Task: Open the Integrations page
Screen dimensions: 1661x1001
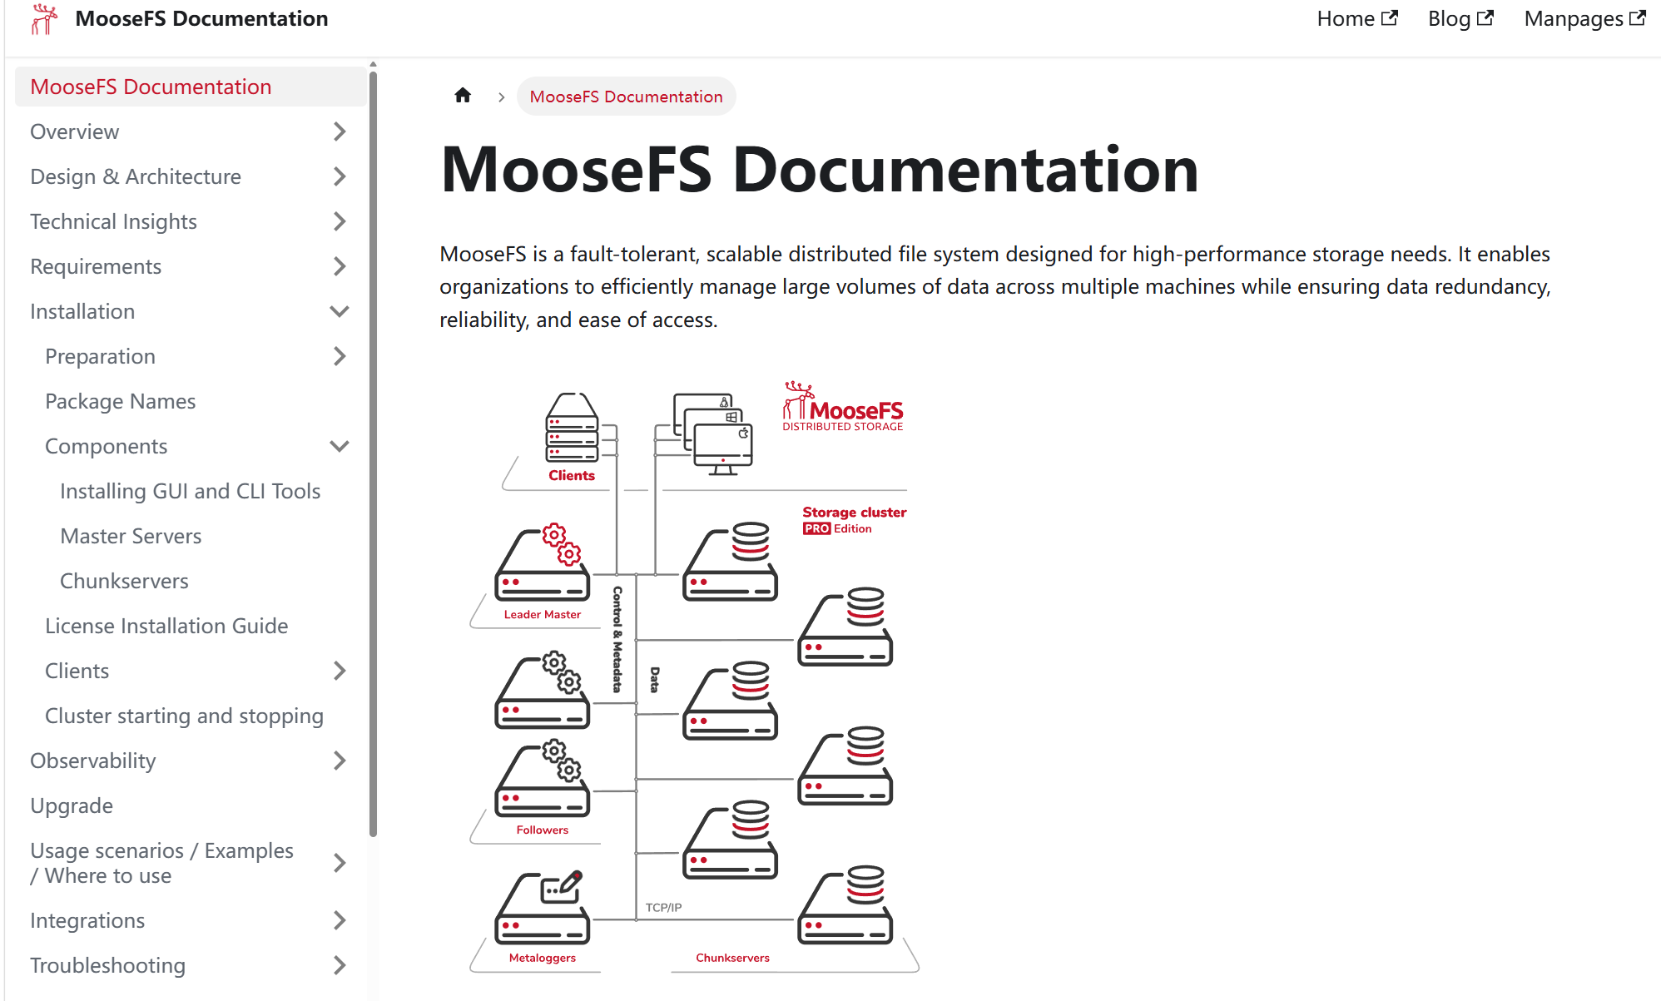Action: (87, 920)
